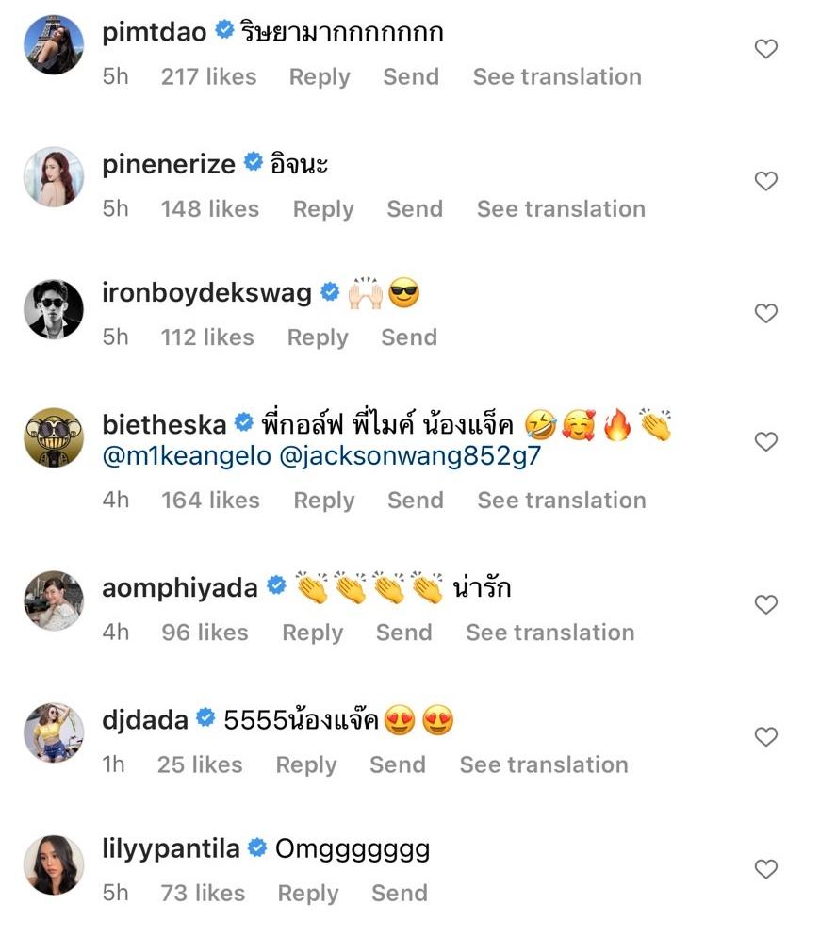Open pimtdao's profile picture
Screen dimensions: 820x937
click(x=54, y=44)
